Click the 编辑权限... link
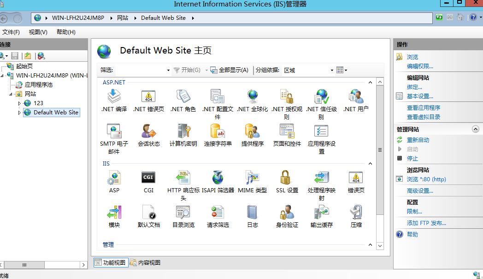Viewport: 483px width, 279px height. click(x=420, y=66)
